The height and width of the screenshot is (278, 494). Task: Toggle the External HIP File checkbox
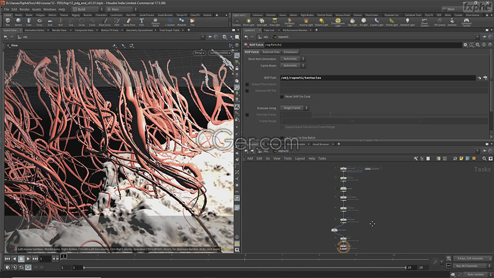click(x=247, y=91)
